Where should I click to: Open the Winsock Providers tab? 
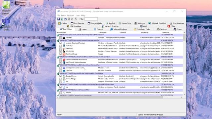[157, 23]
